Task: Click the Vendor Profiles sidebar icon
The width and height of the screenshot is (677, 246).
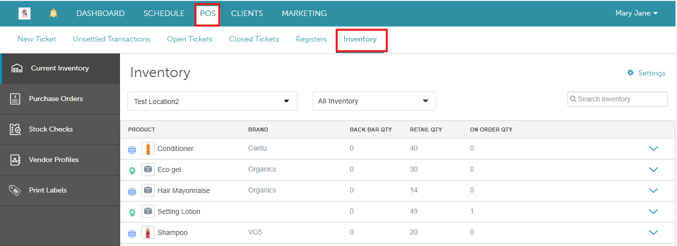Action: [x=15, y=160]
